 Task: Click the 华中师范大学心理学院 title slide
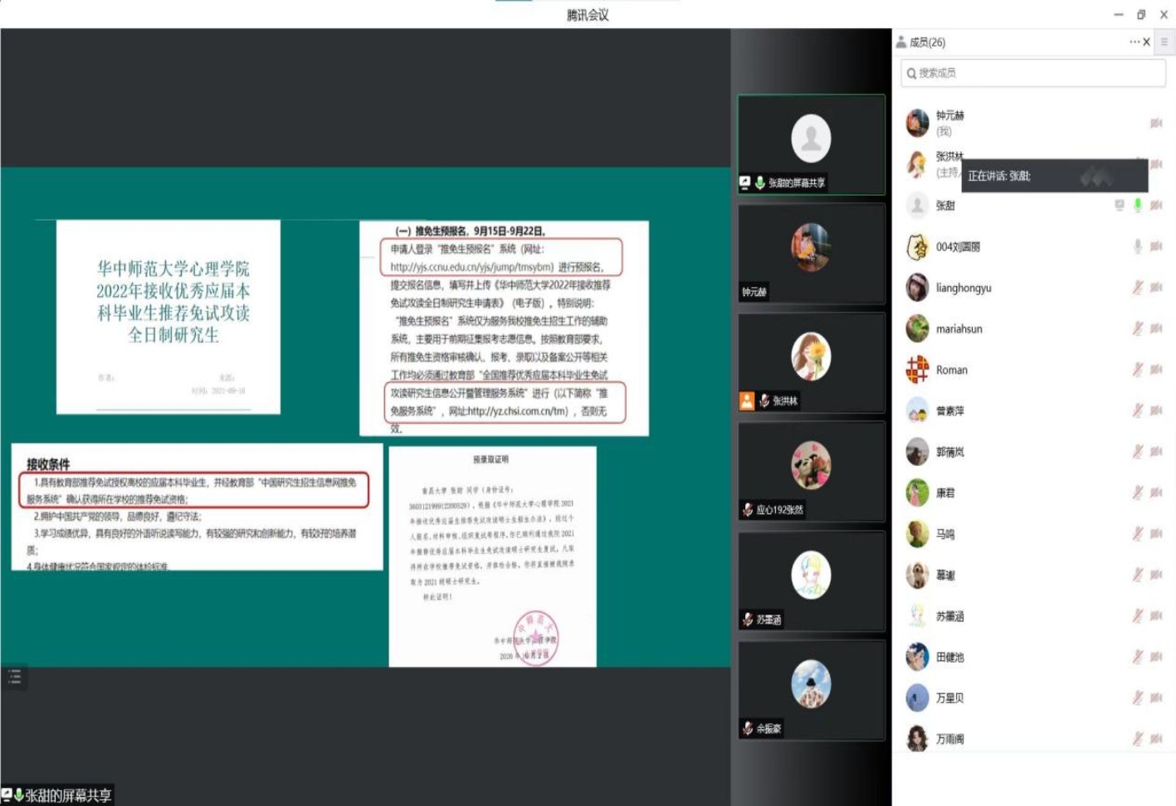coord(168,317)
